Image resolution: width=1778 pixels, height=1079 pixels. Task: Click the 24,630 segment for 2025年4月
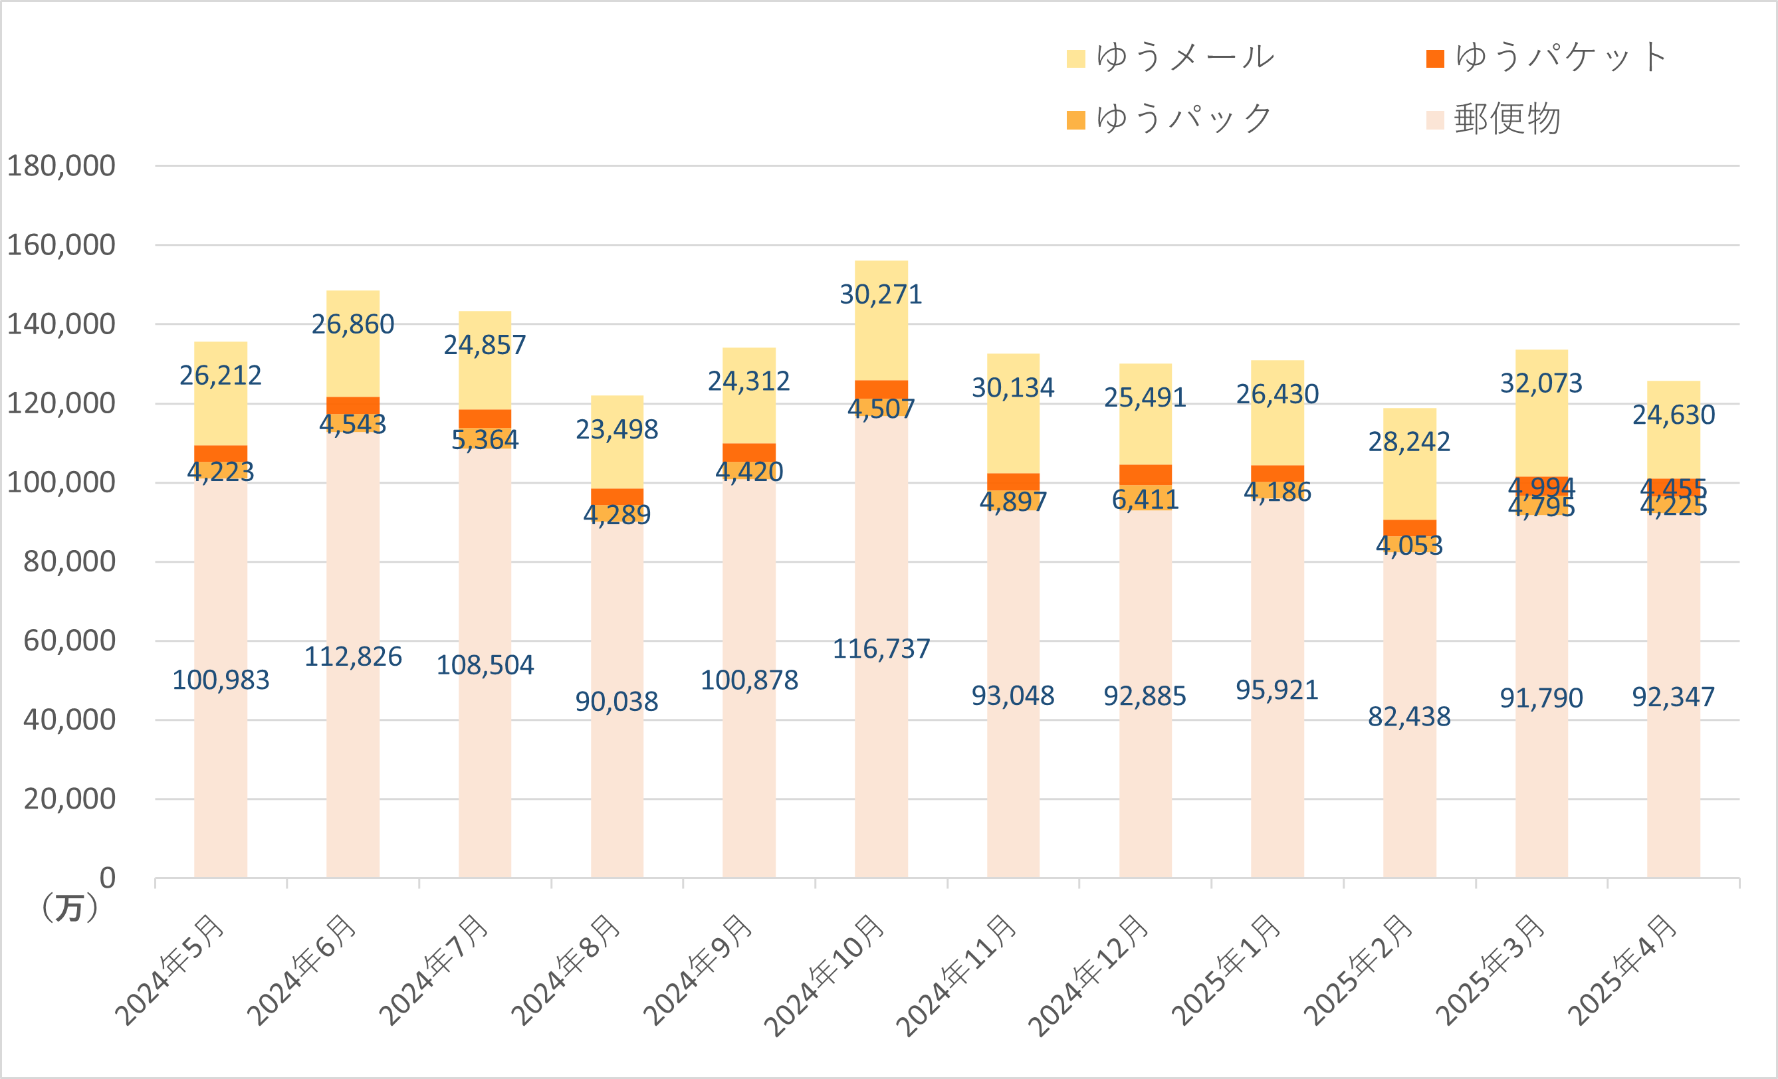click(1674, 430)
